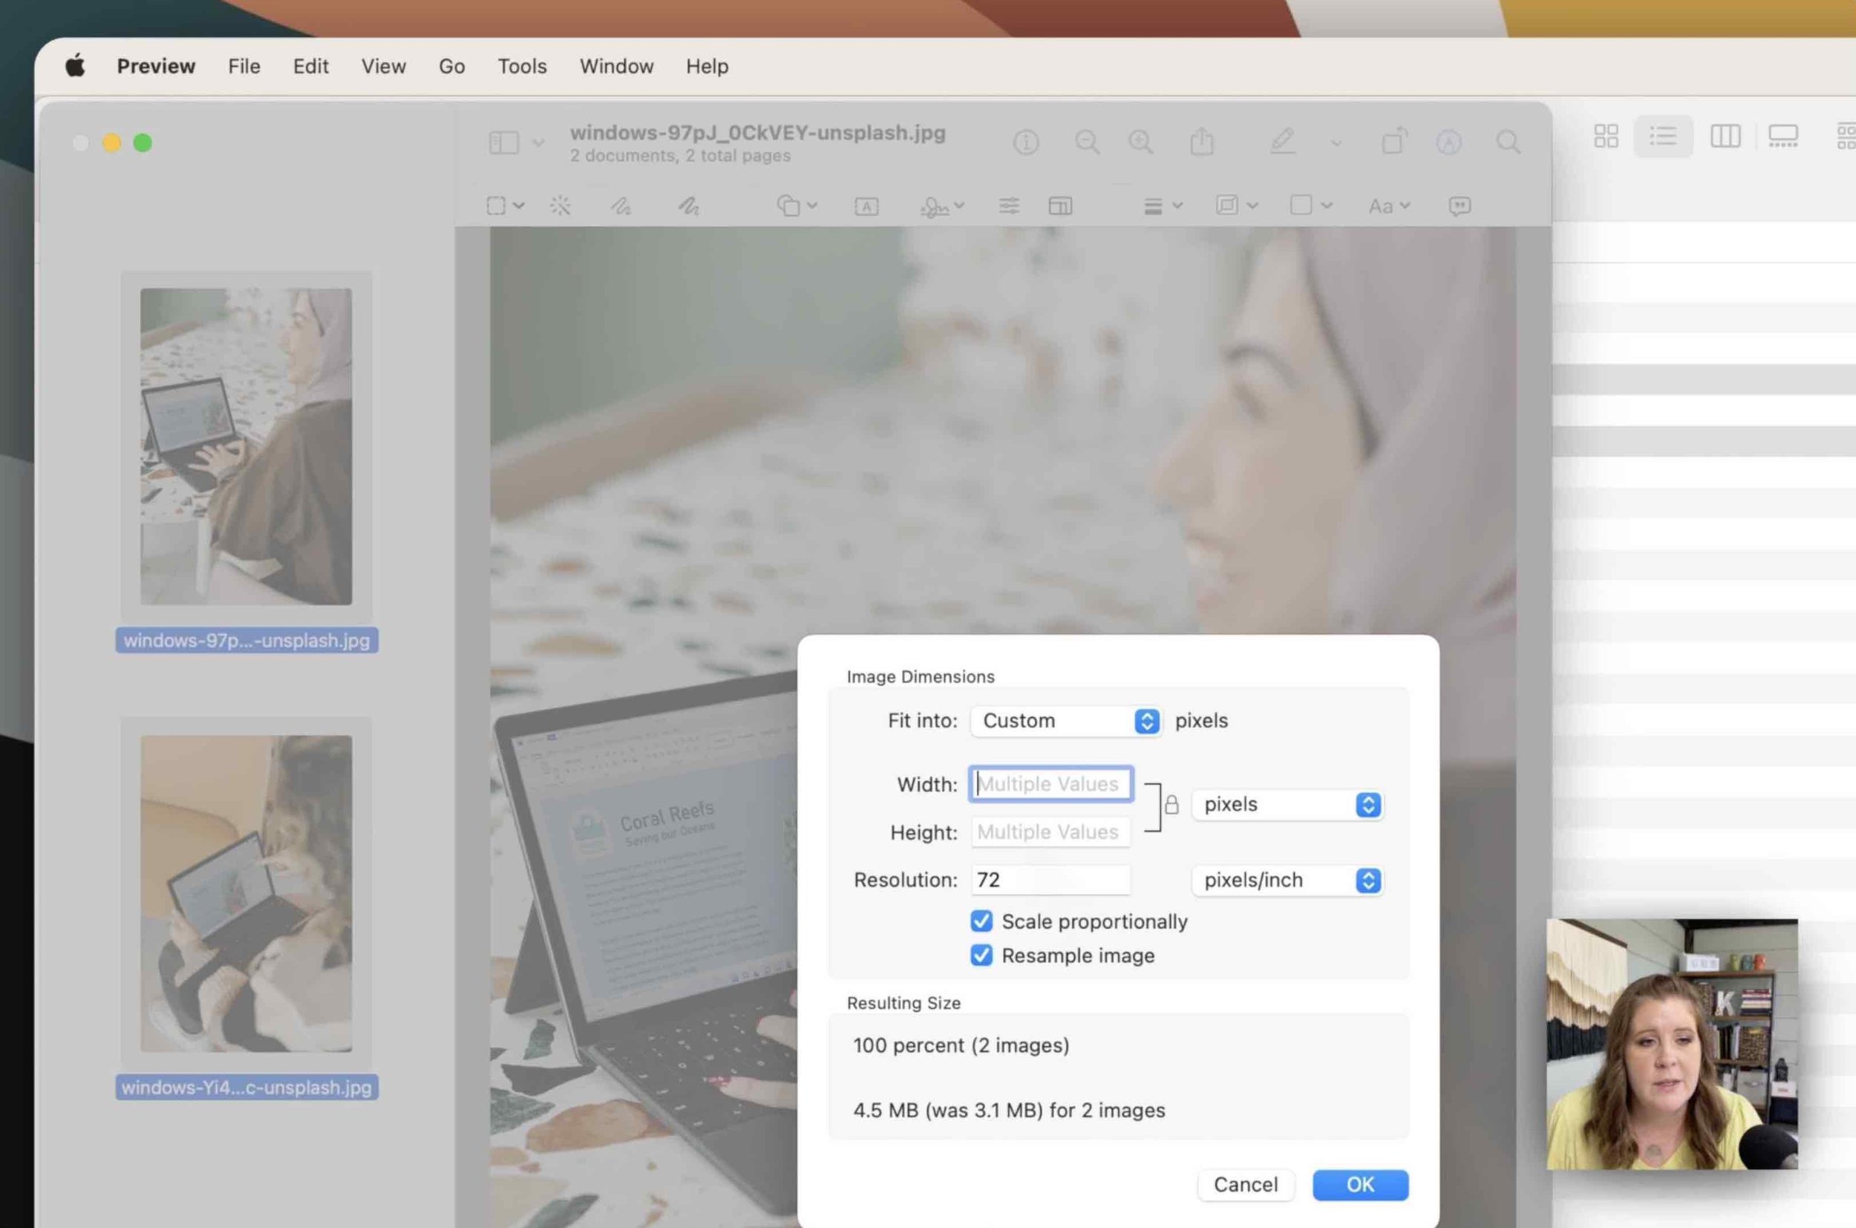Image resolution: width=1856 pixels, height=1228 pixels.
Task: Click the OK button
Action: [1360, 1185]
